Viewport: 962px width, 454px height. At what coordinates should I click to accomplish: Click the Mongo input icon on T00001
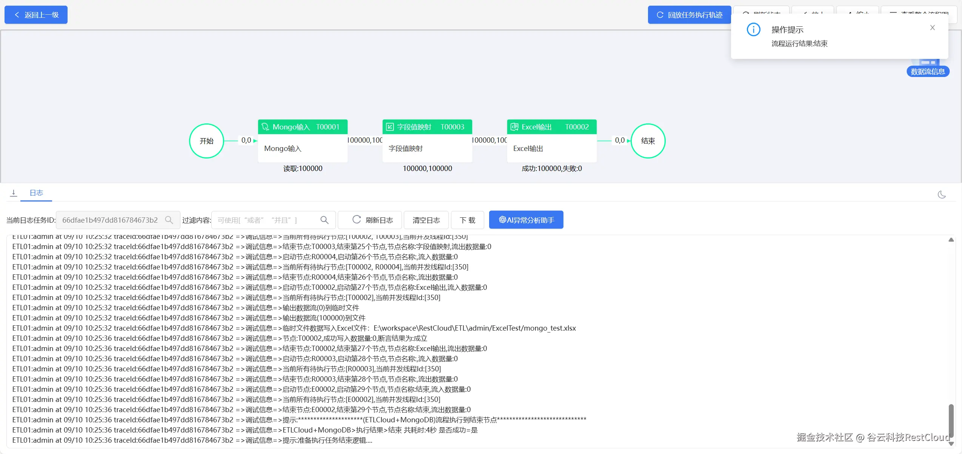click(x=265, y=127)
